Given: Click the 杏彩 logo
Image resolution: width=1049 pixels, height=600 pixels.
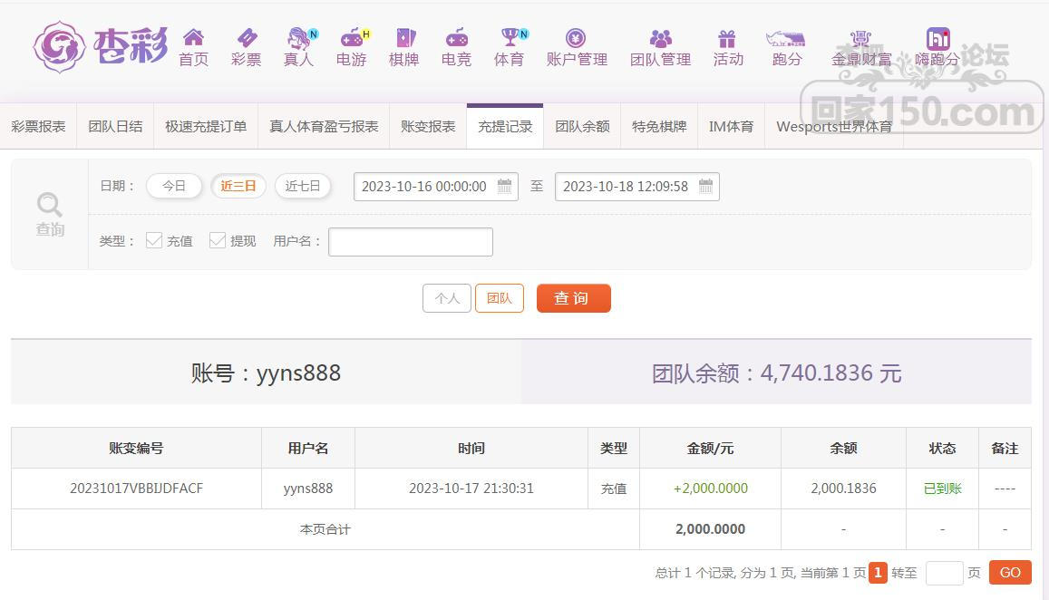Looking at the screenshot, I should tap(101, 47).
